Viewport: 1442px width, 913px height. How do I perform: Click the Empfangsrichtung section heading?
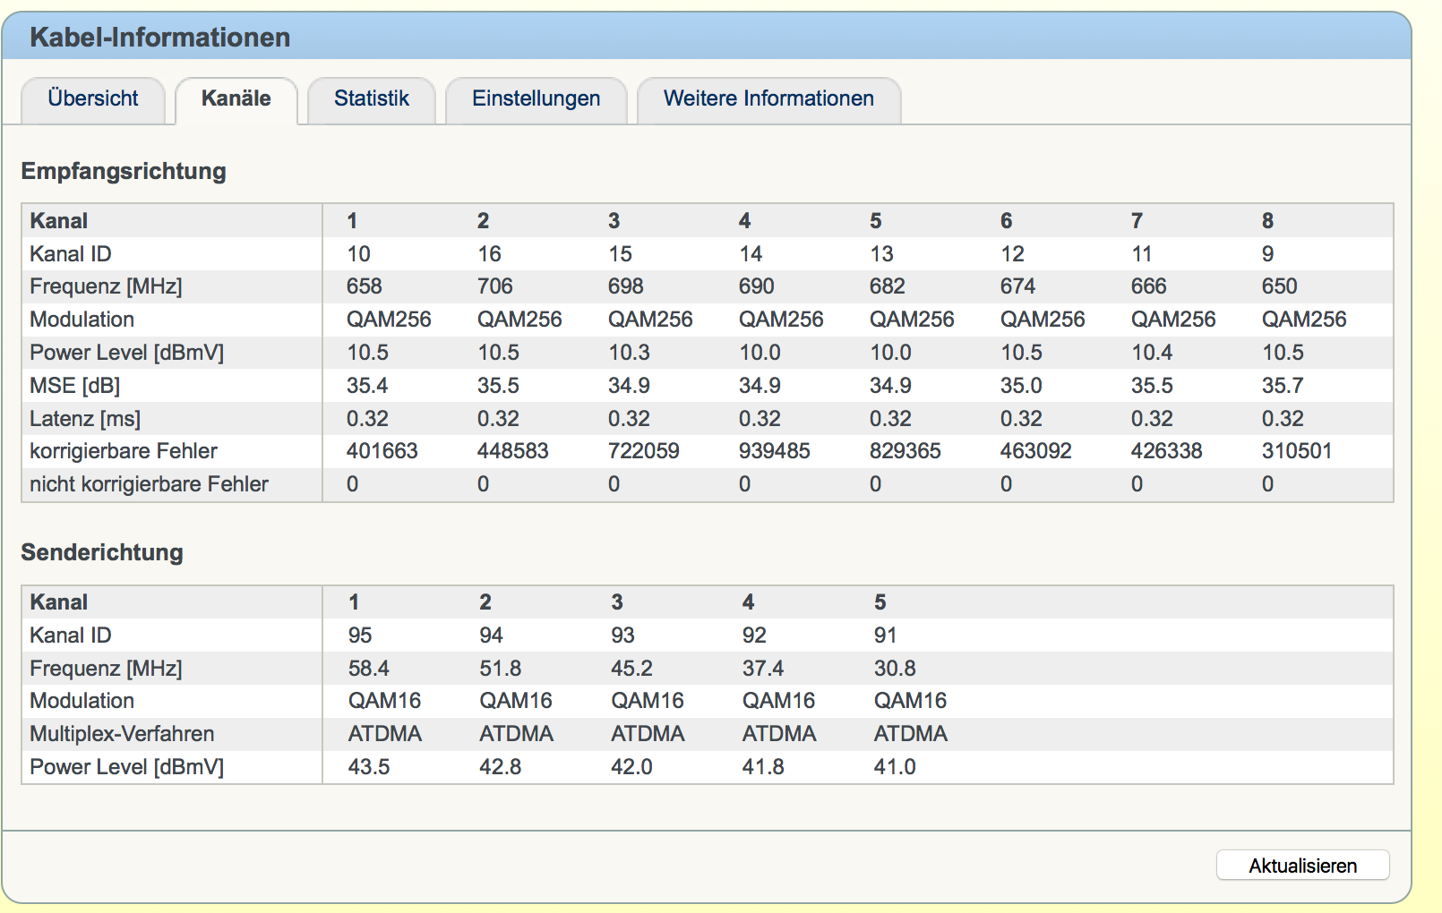[124, 171]
